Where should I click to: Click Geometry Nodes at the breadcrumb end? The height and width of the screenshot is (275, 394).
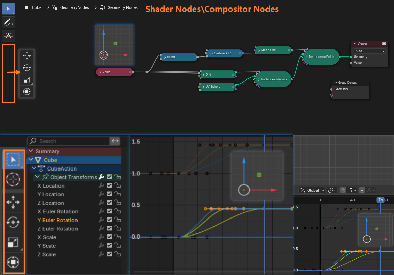[x=123, y=7]
